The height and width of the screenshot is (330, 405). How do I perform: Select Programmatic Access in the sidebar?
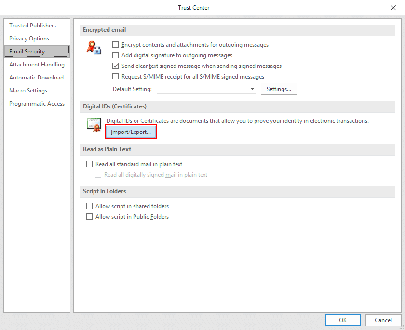pos(37,104)
